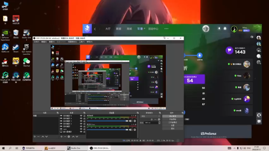Adjust Desktop Audio volume slider
Screen dimensions: 269x151
tap(108, 121)
